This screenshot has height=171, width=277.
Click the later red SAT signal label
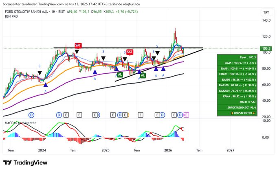130,52
